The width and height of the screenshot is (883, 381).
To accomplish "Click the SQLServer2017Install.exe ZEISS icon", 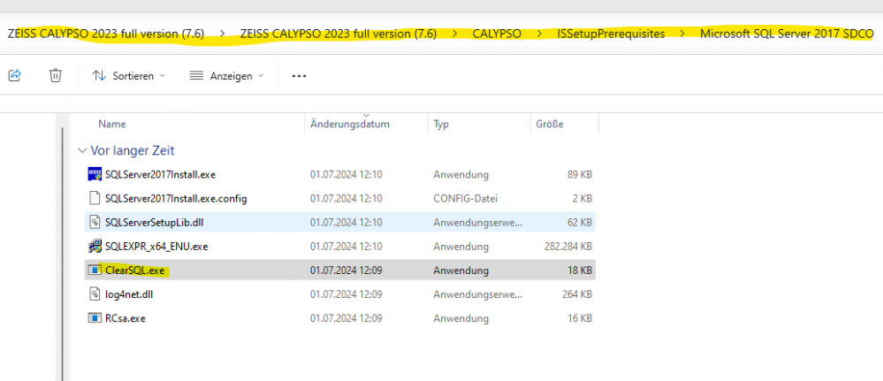I will click(95, 175).
